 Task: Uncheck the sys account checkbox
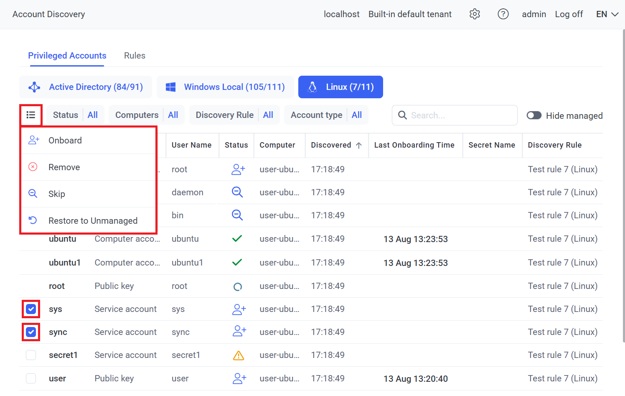coord(31,309)
